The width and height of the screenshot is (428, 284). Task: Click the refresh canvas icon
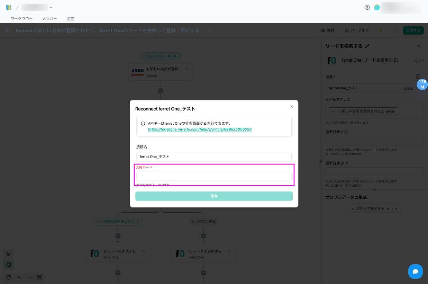pos(9,277)
